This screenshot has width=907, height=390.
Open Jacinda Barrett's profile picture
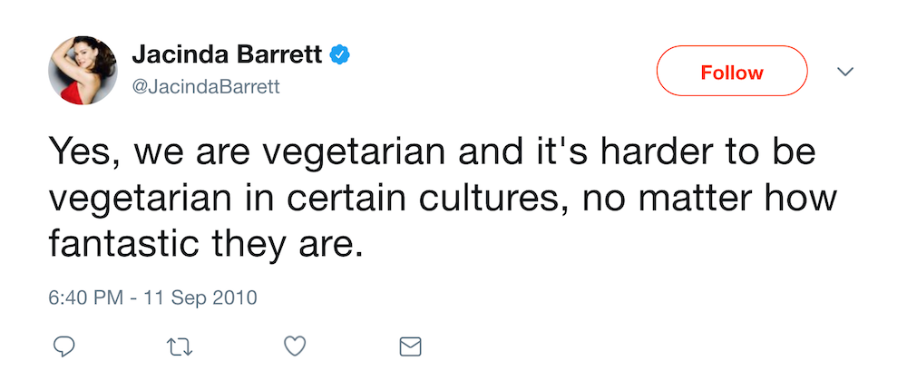point(83,70)
